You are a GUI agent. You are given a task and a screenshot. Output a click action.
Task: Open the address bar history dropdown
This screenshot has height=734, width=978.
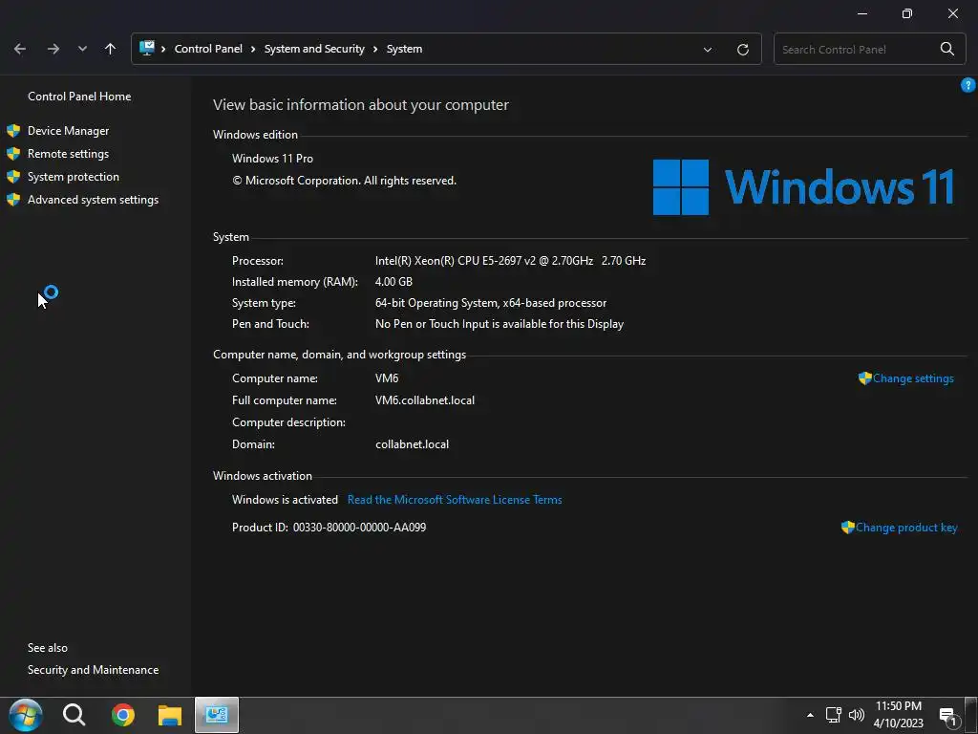708,50
